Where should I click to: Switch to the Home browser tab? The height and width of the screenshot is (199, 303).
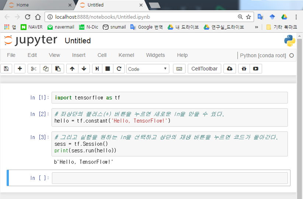pos(39,5)
